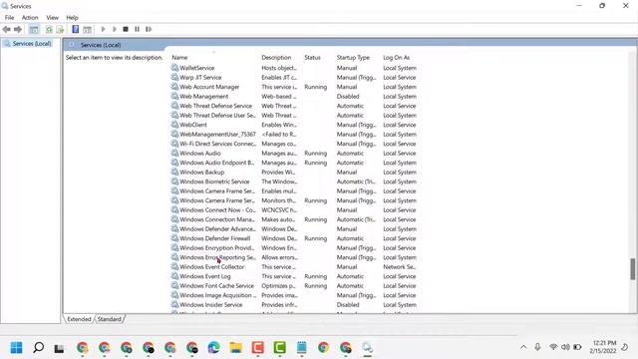Open the red C app on taskbar
Viewport: 638px width, 359px height.
257,348
